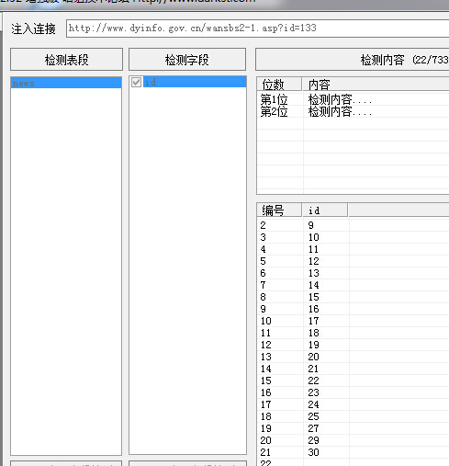Select result row with id 25
The image size is (449, 466).
pos(354,416)
